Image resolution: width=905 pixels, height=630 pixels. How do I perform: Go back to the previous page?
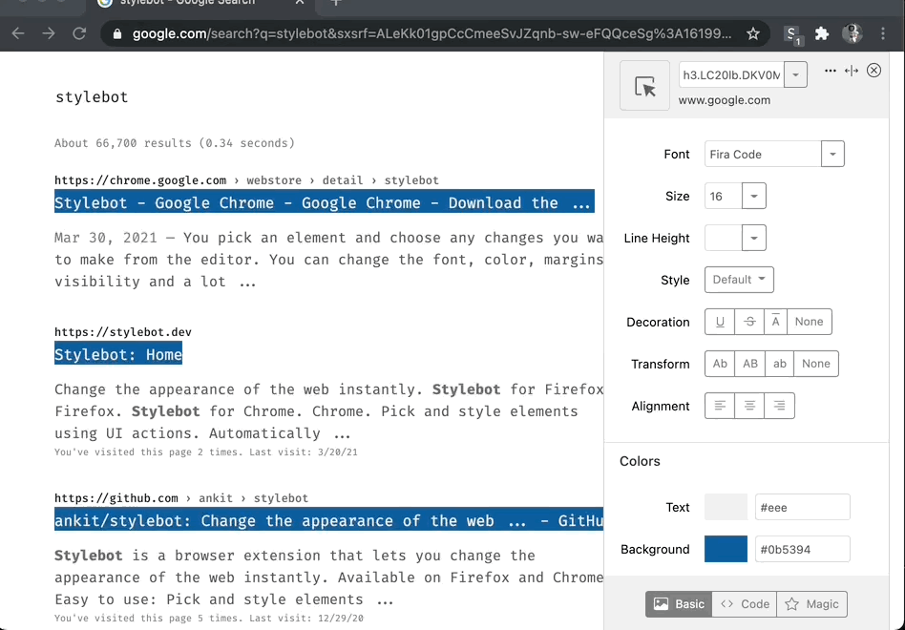18,33
